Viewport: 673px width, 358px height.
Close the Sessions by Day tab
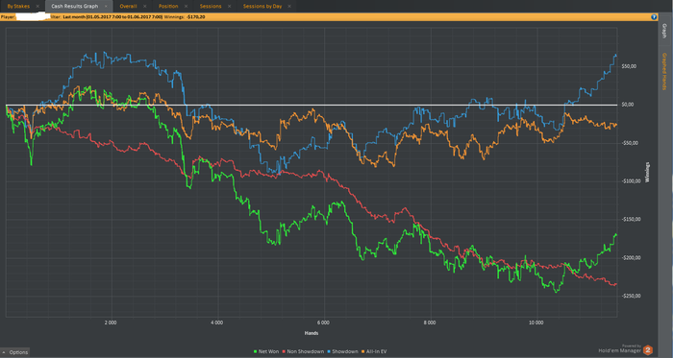point(289,6)
